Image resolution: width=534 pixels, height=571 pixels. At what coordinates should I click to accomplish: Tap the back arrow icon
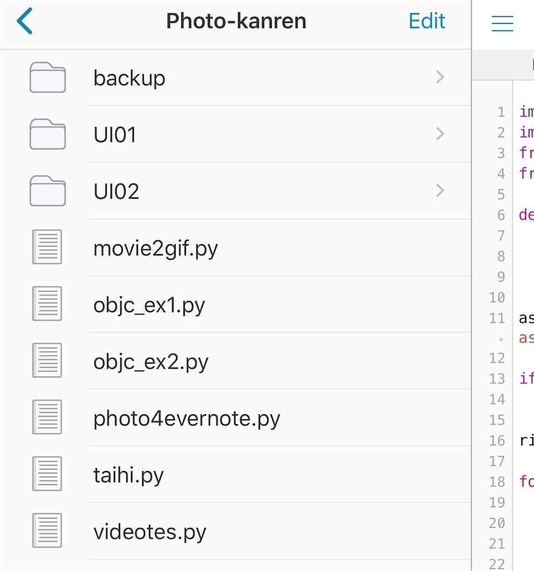(25, 21)
